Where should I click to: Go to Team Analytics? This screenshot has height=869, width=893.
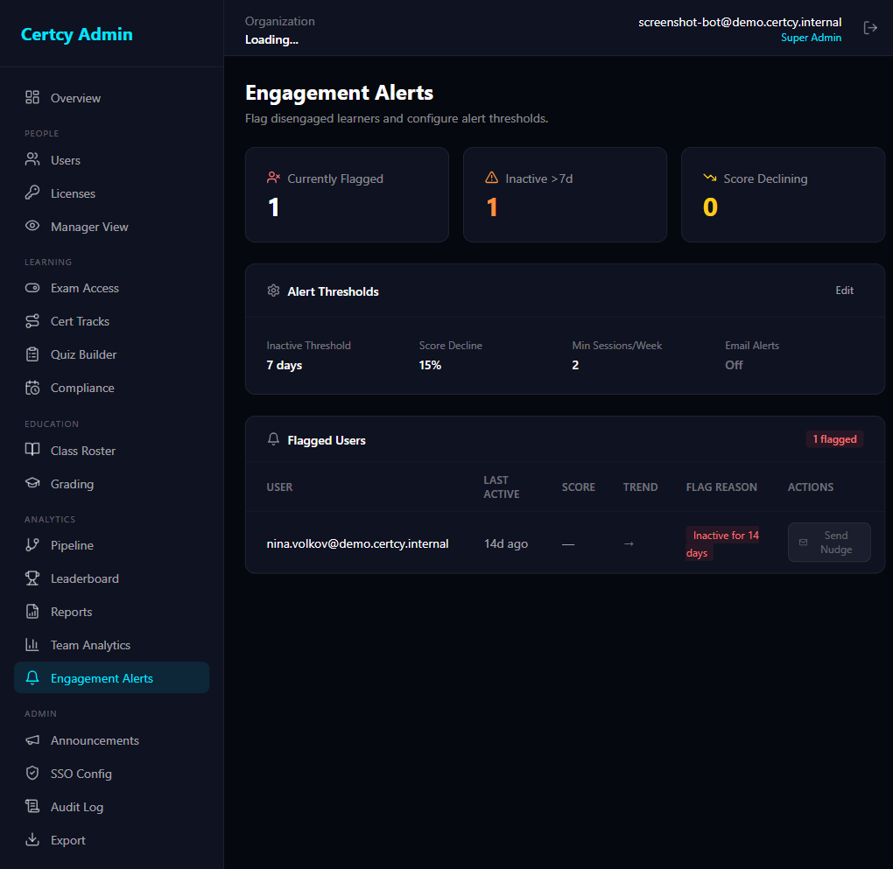(x=112, y=645)
